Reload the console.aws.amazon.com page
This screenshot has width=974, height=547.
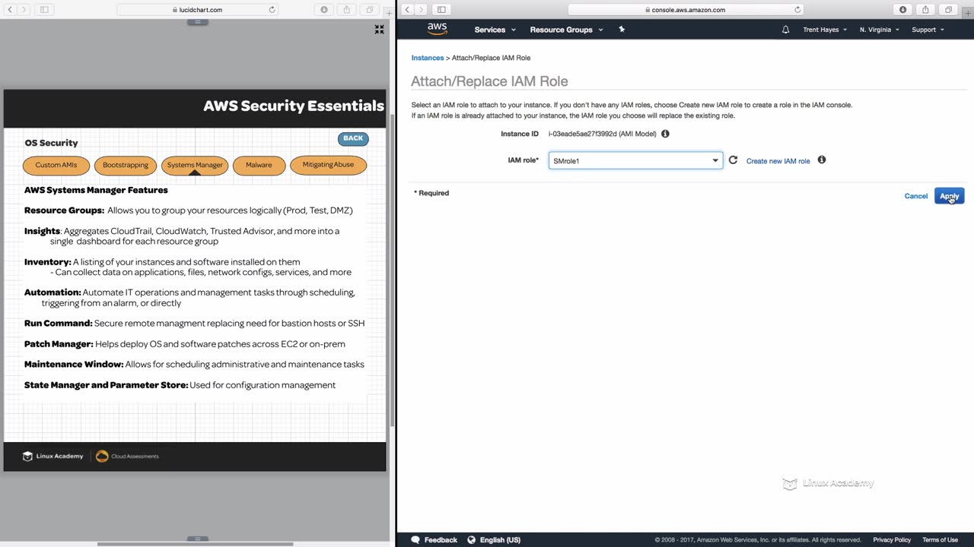[797, 10]
